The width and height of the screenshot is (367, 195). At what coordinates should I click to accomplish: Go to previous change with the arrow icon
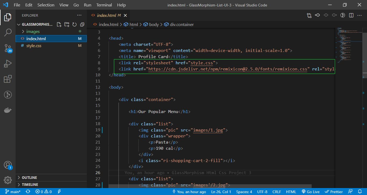(318, 15)
